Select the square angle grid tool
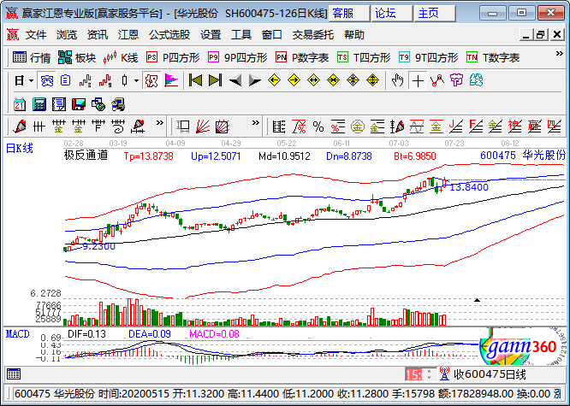Screen dimensions: 570x406 tap(223, 127)
